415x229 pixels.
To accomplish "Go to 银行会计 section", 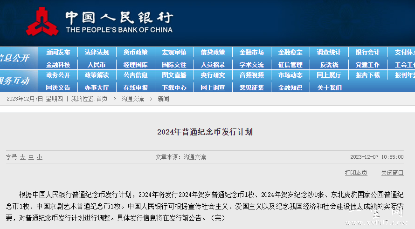I will coord(367,52).
